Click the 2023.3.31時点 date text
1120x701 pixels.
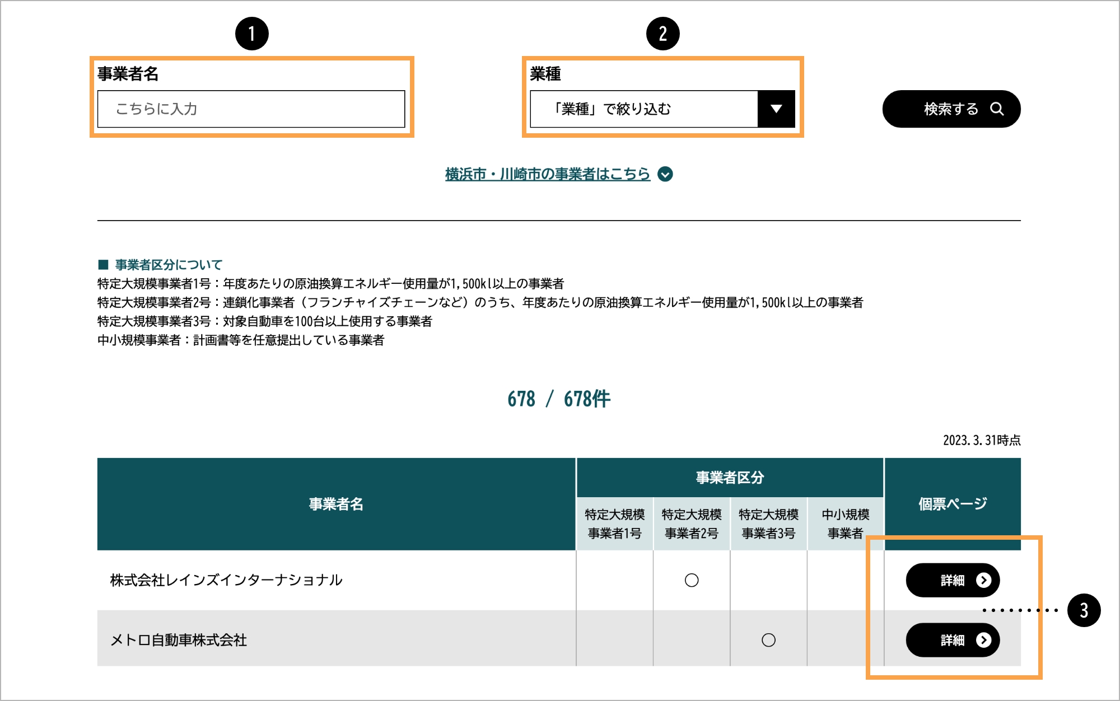click(982, 440)
